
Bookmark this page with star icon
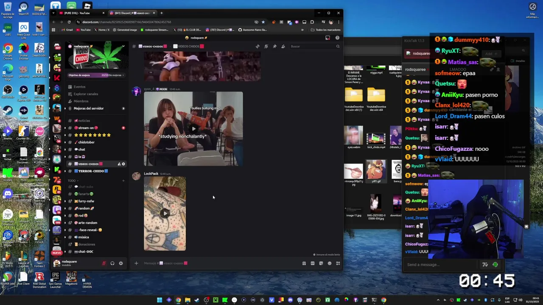263,22
